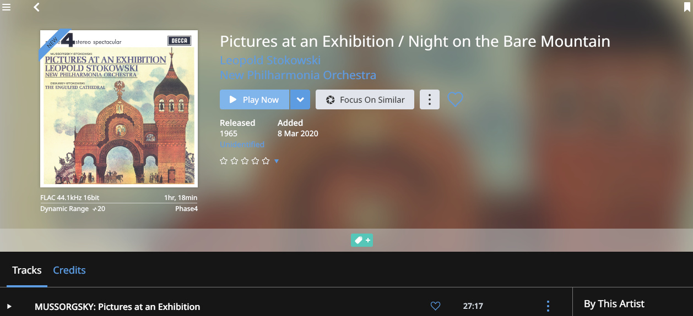This screenshot has width=693, height=316.
Task: Open New Philharmonia Orchestra artist link
Action: pos(298,75)
